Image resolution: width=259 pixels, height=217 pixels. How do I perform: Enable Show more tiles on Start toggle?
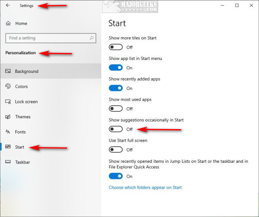[116, 47]
